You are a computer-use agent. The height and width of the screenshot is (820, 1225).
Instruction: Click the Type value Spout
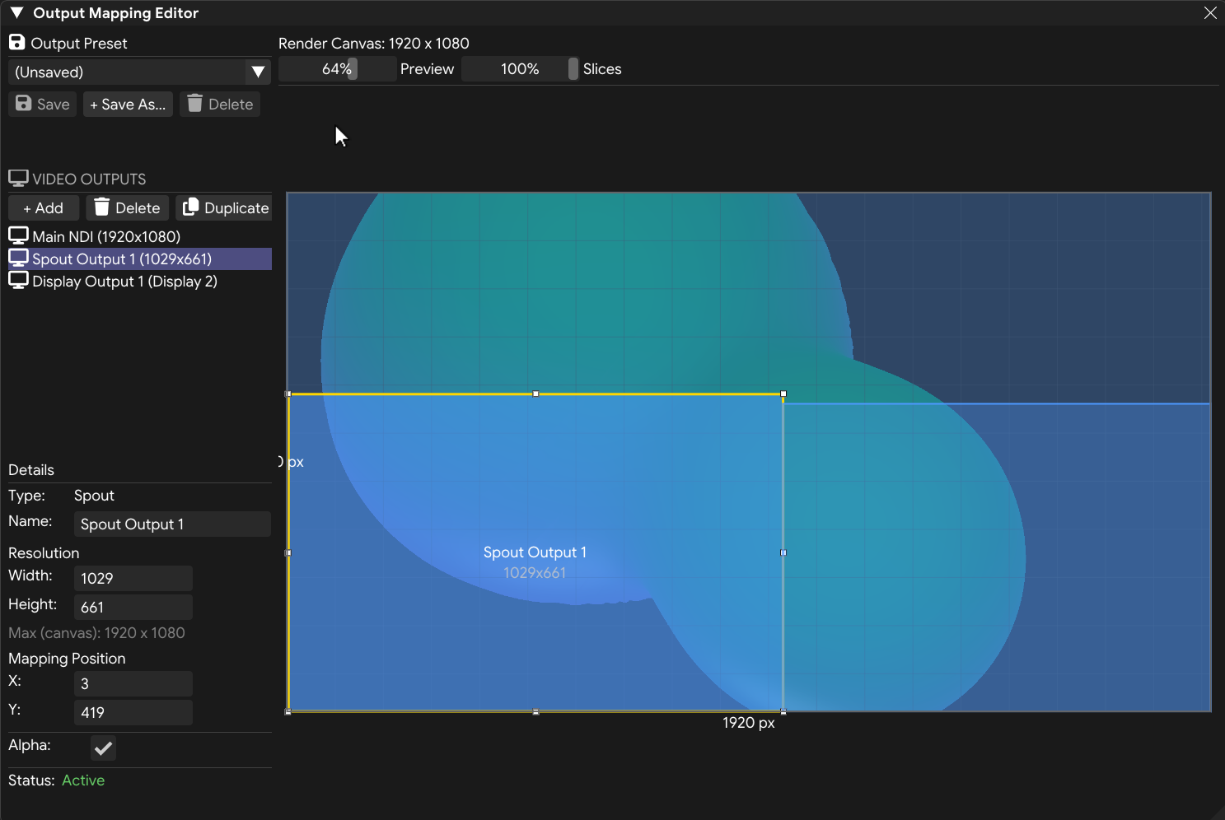click(94, 495)
